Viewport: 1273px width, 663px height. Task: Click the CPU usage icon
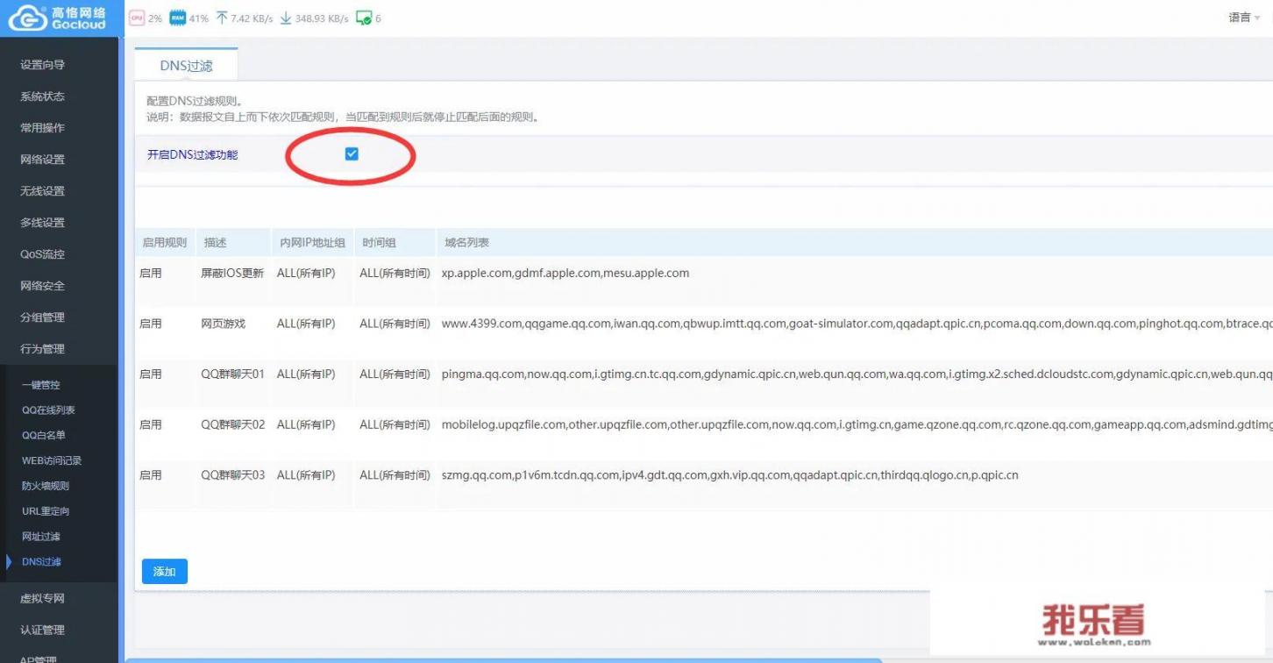pyautogui.click(x=137, y=18)
